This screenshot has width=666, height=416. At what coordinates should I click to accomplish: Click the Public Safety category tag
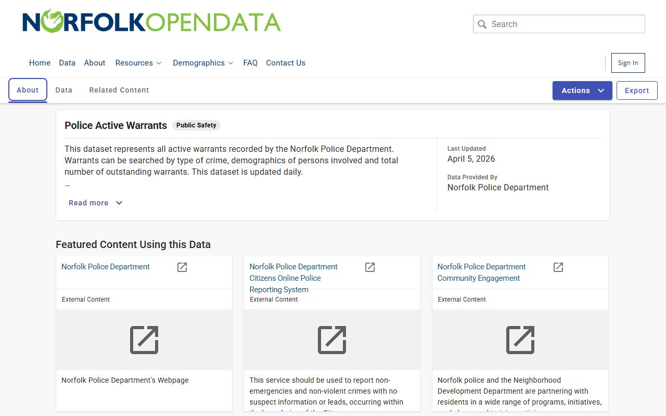196,125
